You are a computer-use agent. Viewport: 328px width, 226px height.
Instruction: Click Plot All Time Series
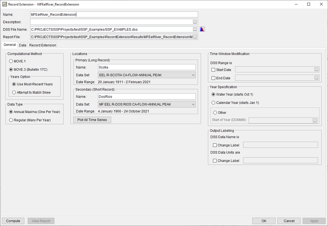pyautogui.click(x=92, y=120)
